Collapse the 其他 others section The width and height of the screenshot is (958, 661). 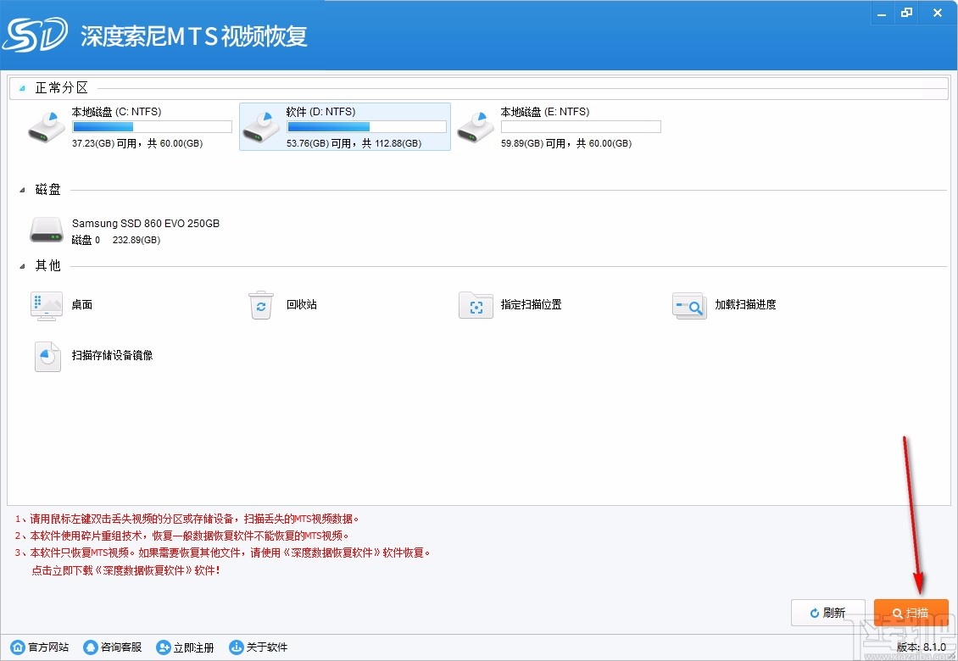[x=21, y=265]
